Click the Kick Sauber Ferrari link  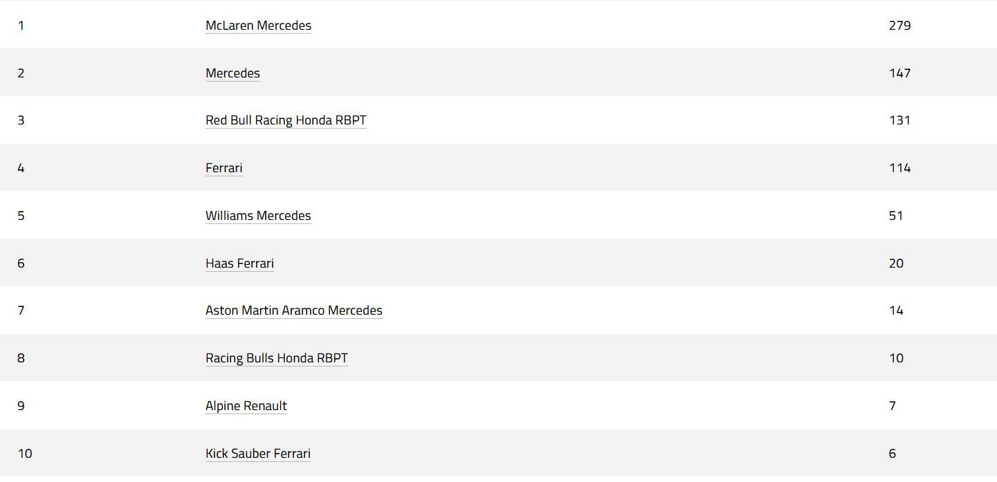tap(258, 454)
